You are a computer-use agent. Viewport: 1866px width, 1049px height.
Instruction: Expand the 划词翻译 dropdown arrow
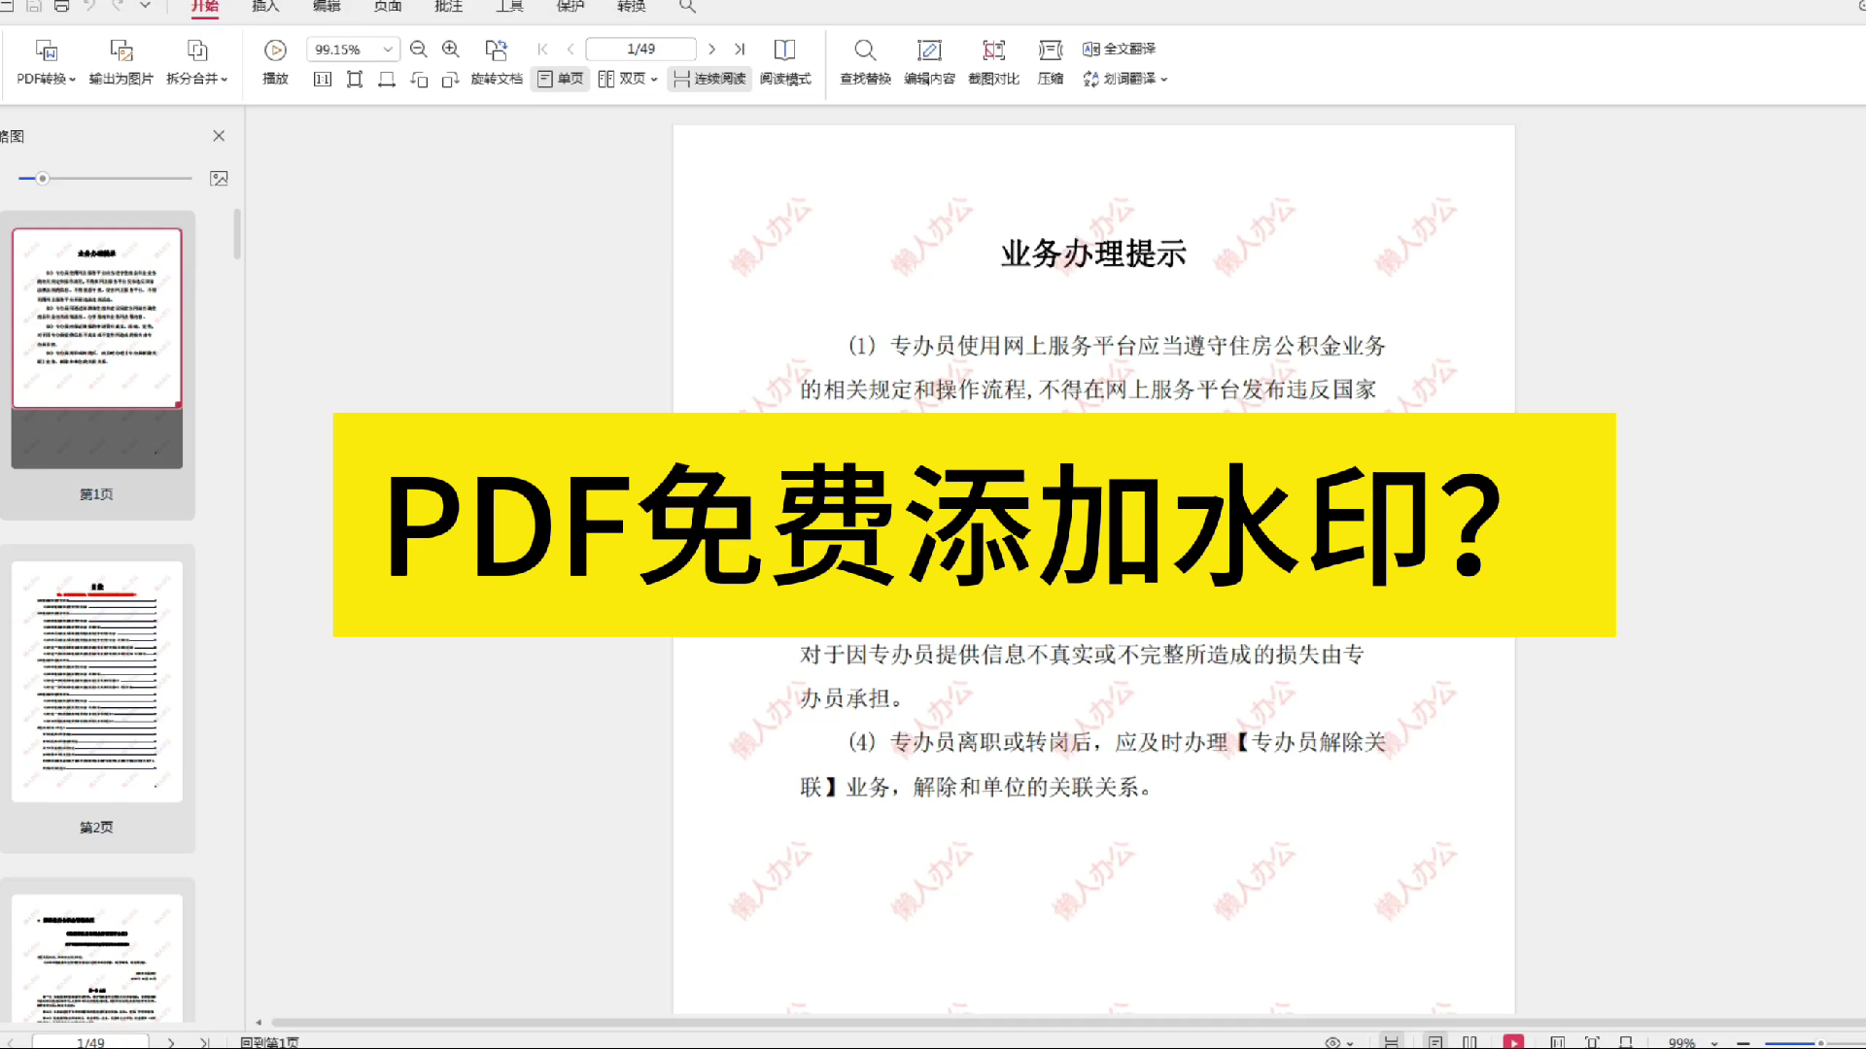coord(1164,80)
